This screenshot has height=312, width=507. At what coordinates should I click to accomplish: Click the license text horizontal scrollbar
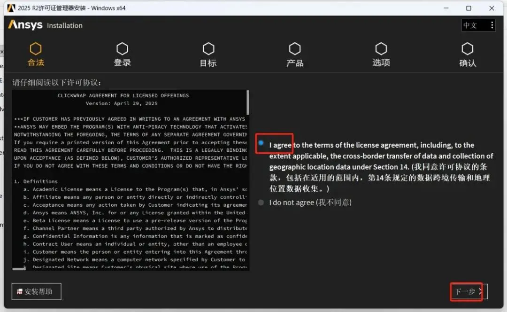(x=19, y=269)
